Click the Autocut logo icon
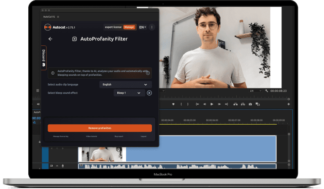Screen dimensions: 324x189 click(x=48, y=27)
